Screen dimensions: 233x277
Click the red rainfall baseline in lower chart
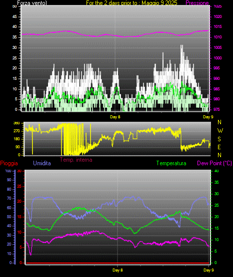point(117,263)
